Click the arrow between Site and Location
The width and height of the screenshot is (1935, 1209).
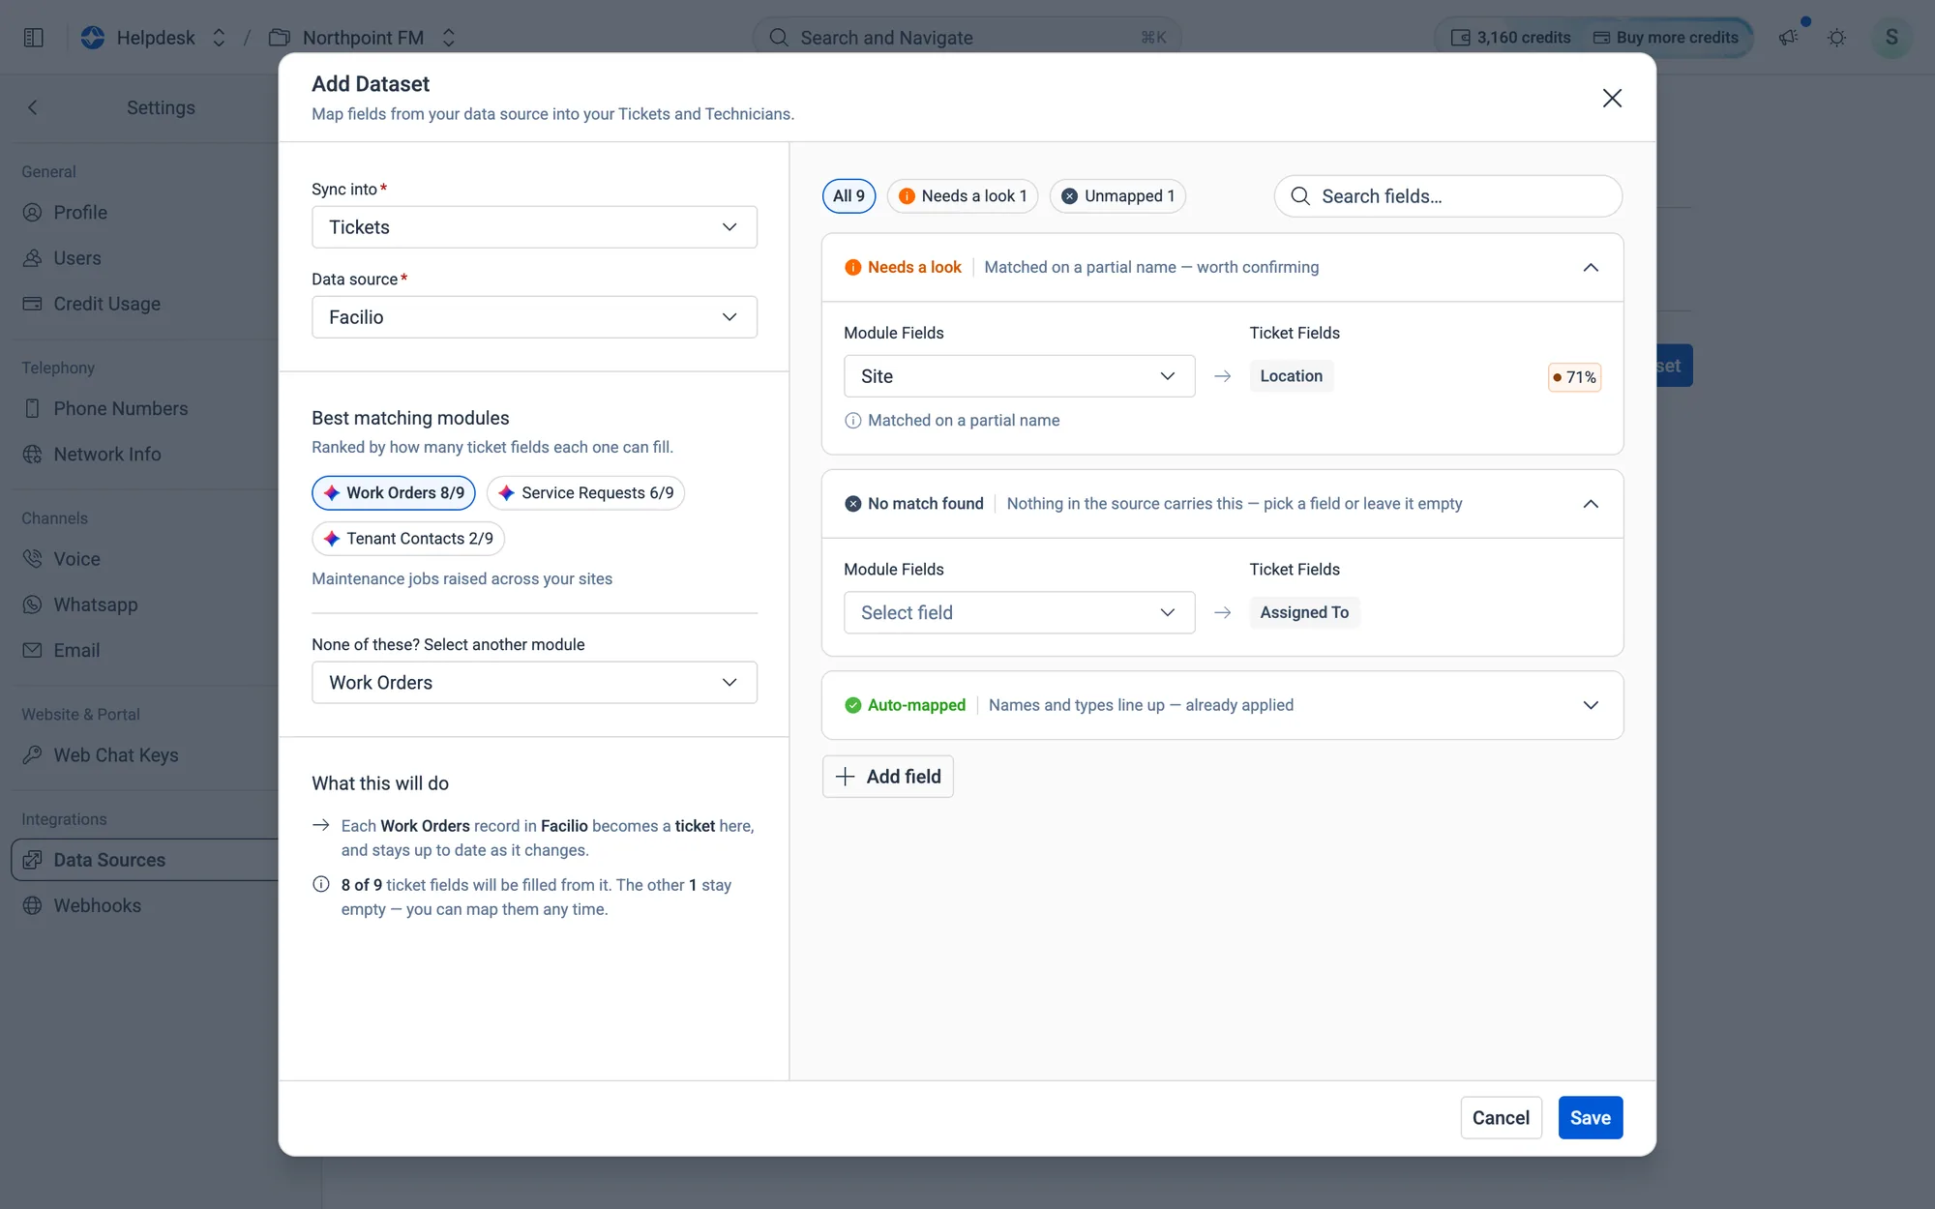(1222, 376)
